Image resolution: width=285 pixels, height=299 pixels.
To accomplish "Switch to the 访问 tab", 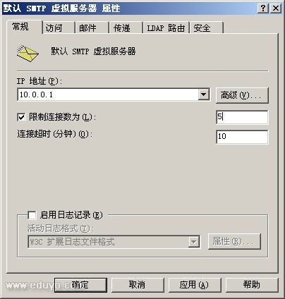I will point(59,28).
